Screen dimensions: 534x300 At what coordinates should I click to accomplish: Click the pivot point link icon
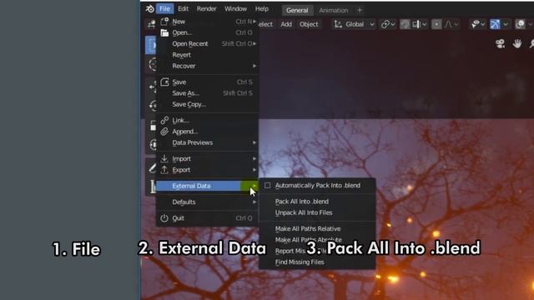click(385, 24)
